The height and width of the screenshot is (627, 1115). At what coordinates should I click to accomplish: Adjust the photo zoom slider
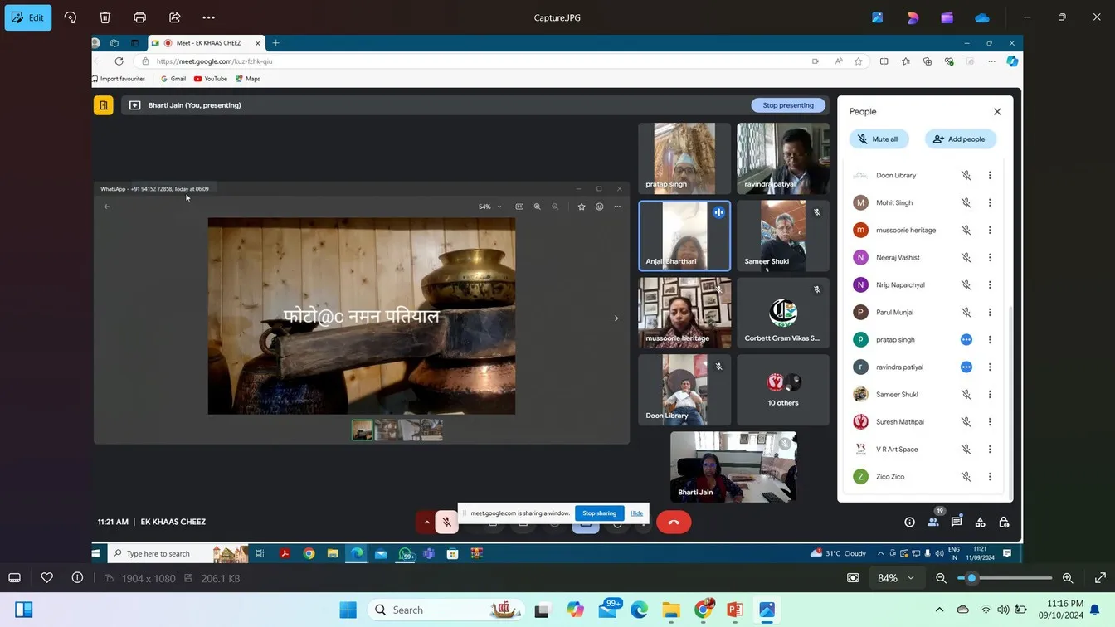[1005, 578]
